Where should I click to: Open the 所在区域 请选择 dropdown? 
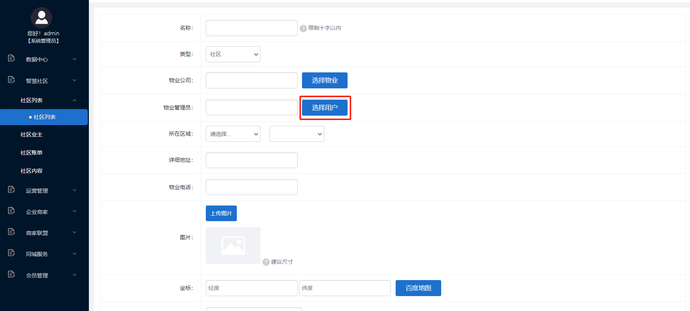coord(233,134)
